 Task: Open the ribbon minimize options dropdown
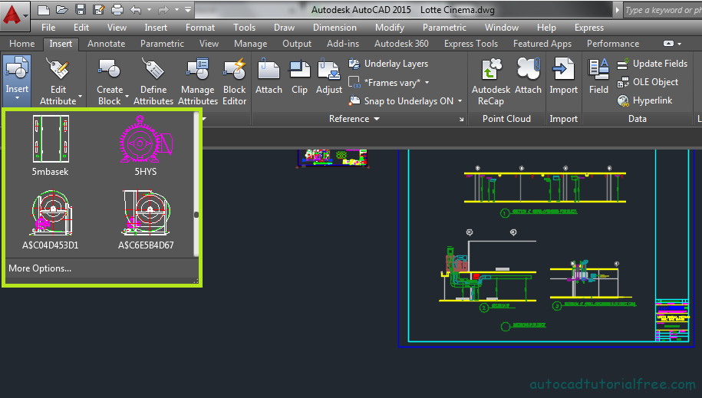click(x=680, y=44)
